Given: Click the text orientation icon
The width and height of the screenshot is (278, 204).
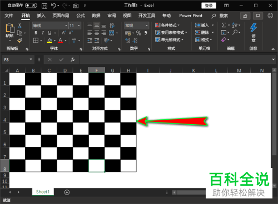Looking at the screenshot, I should point(107,40).
